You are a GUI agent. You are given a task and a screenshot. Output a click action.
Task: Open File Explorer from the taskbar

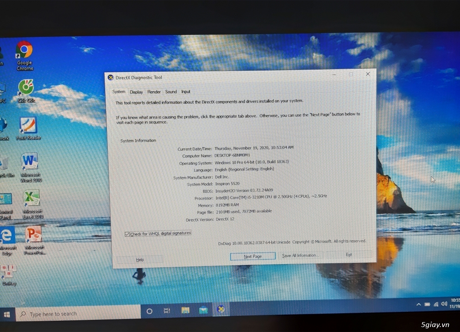click(185, 310)
